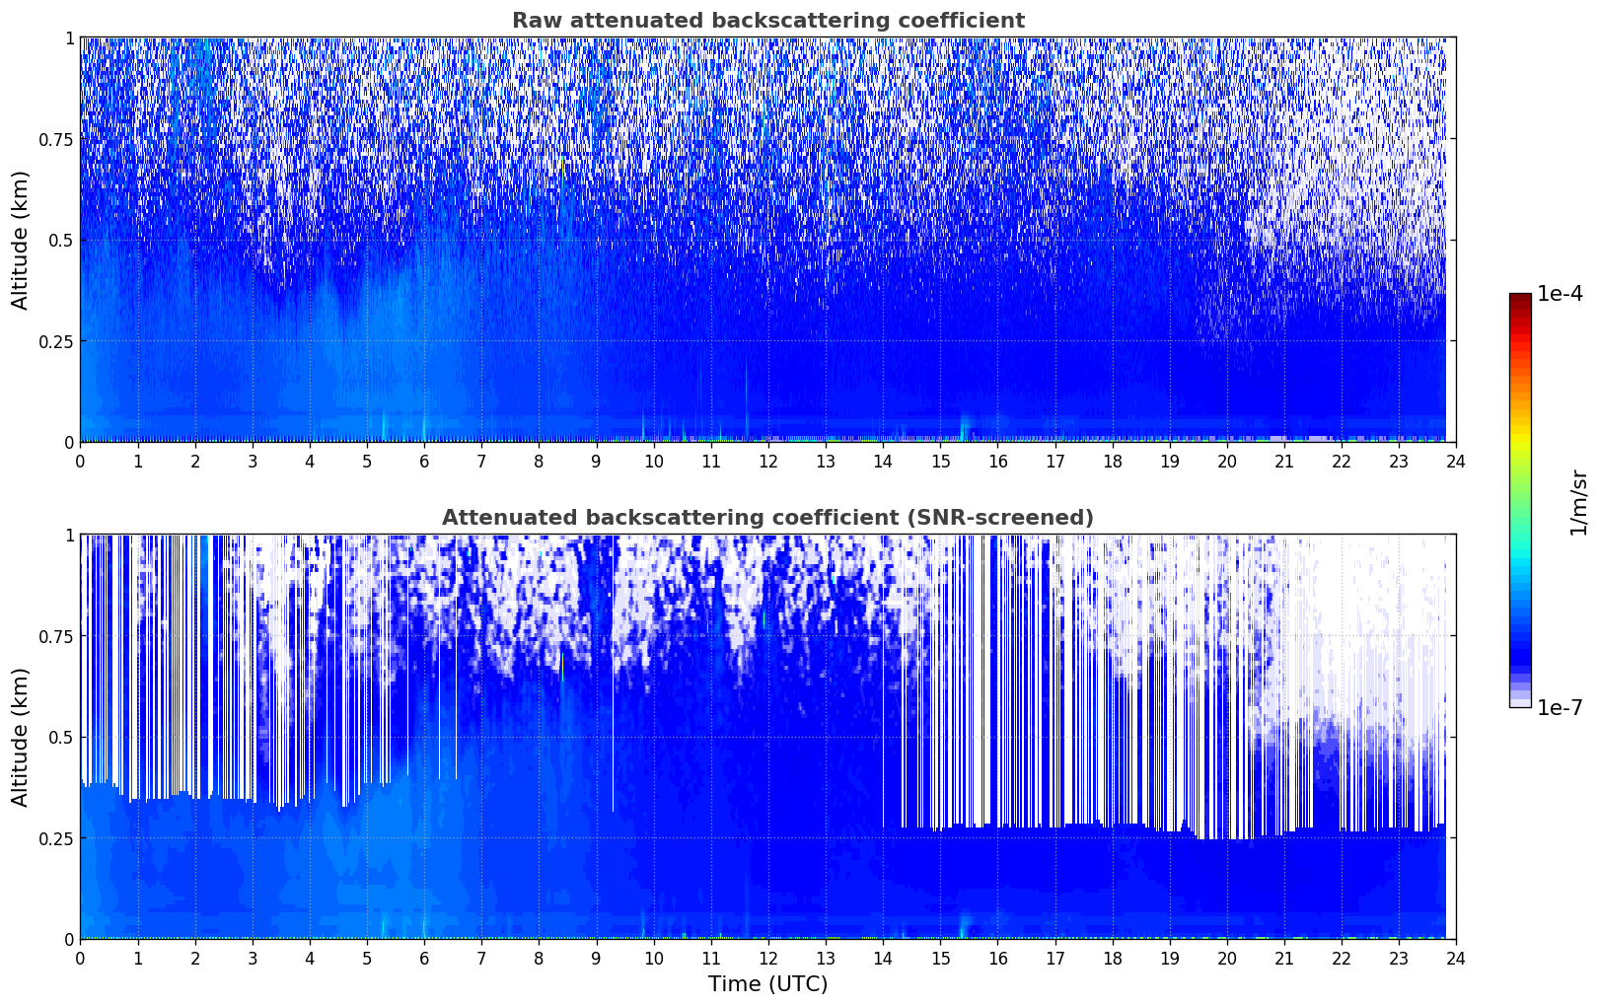Select hour 18 tick under the SNR-screened plot

[1112, 958]
